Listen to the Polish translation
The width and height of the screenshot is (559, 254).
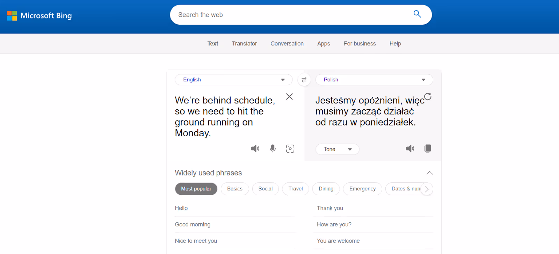click(x=410, y=148)
